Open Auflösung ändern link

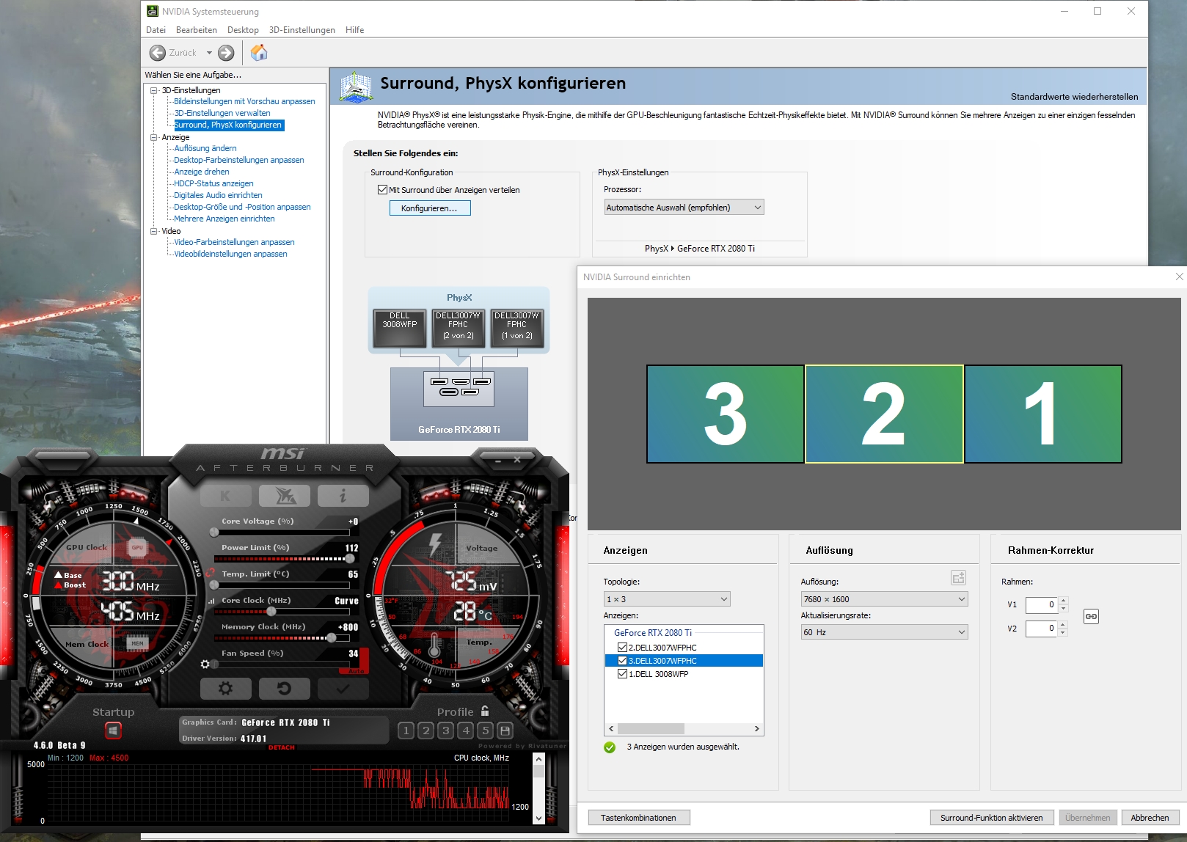point(205,148)
